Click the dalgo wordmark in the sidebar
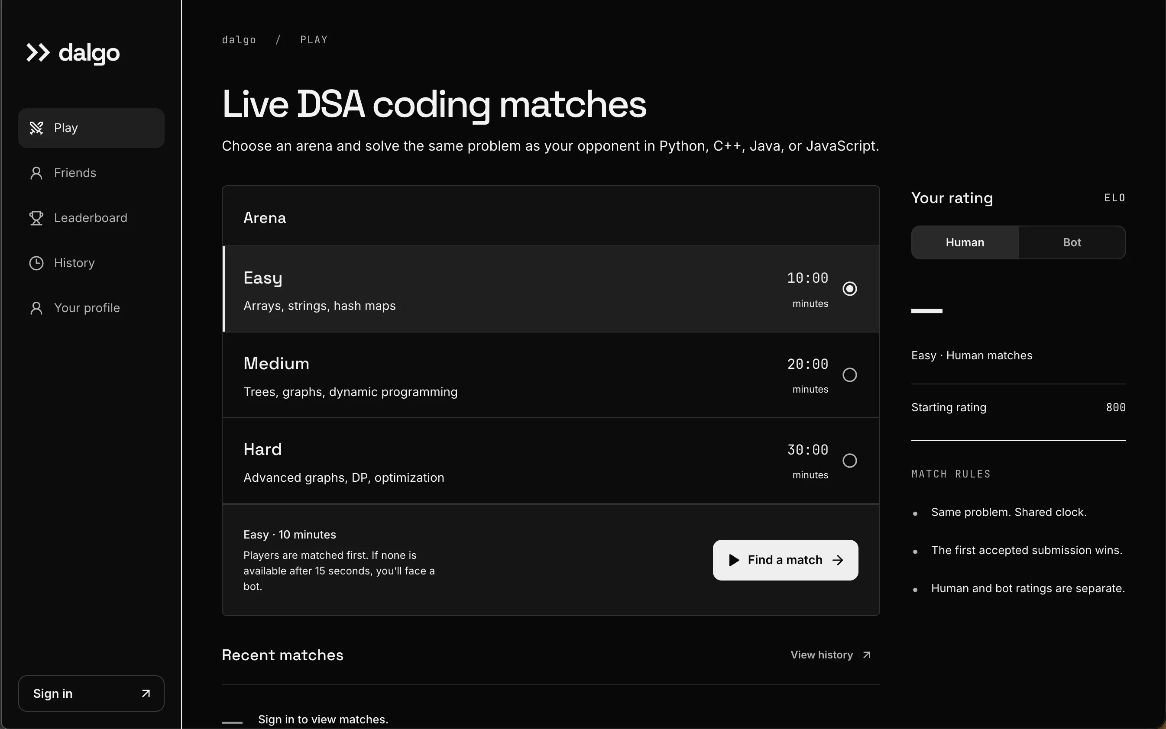The height and width of the screenshot is (729, 1166). point(89,53)
